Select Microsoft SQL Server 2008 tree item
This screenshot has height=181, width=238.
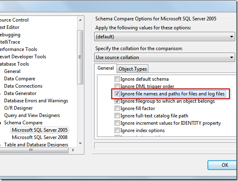tap(40, 137)
